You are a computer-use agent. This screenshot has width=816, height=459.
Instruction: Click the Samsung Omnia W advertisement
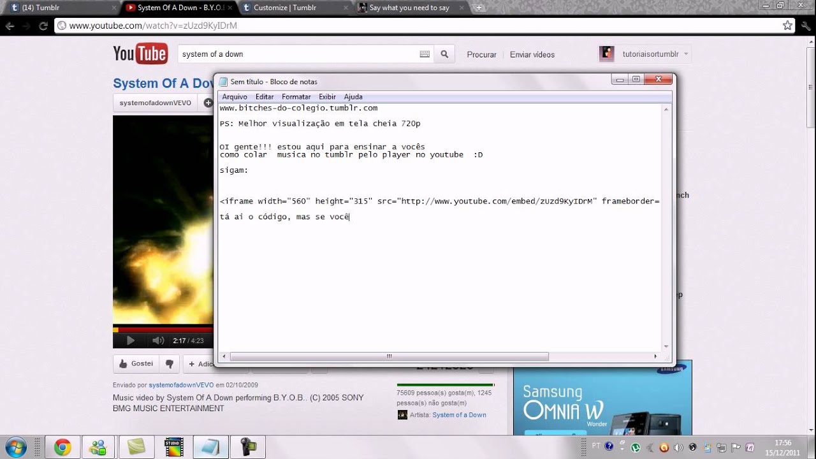click(x=602, y=398)
